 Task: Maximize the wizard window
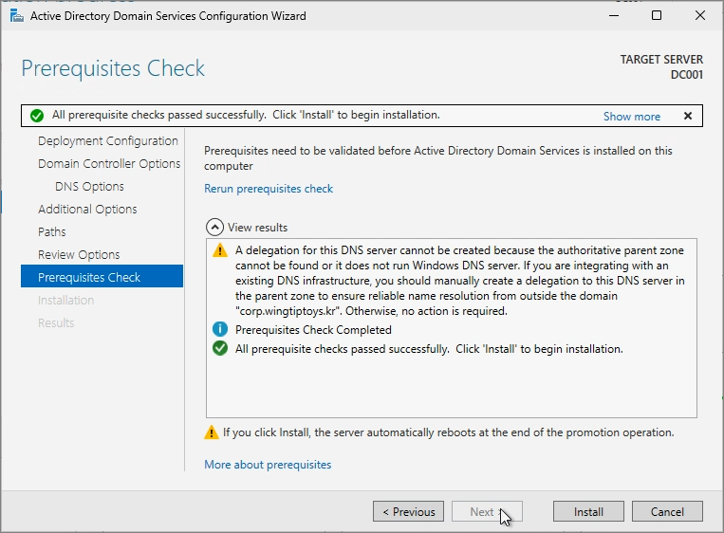click(x=656, y=16)
